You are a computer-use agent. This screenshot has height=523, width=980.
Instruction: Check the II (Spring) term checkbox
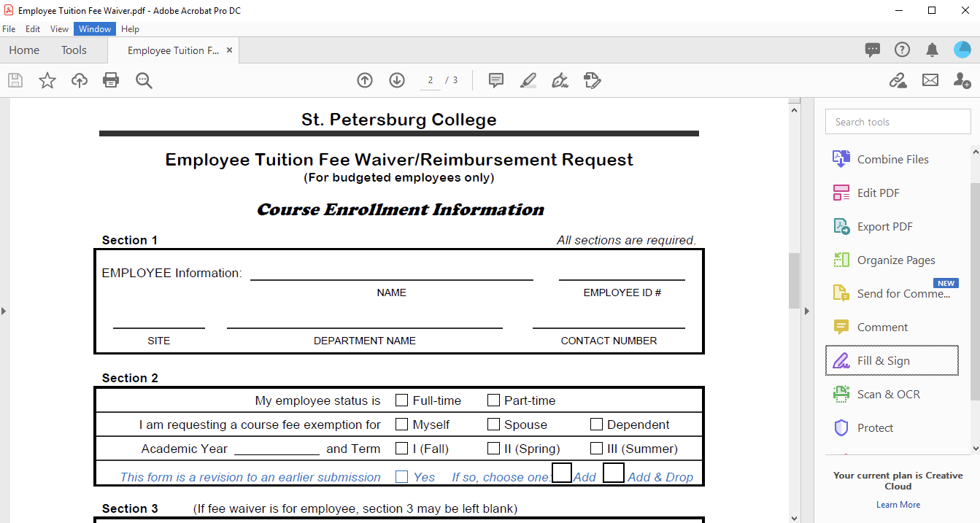pos(493,448)
